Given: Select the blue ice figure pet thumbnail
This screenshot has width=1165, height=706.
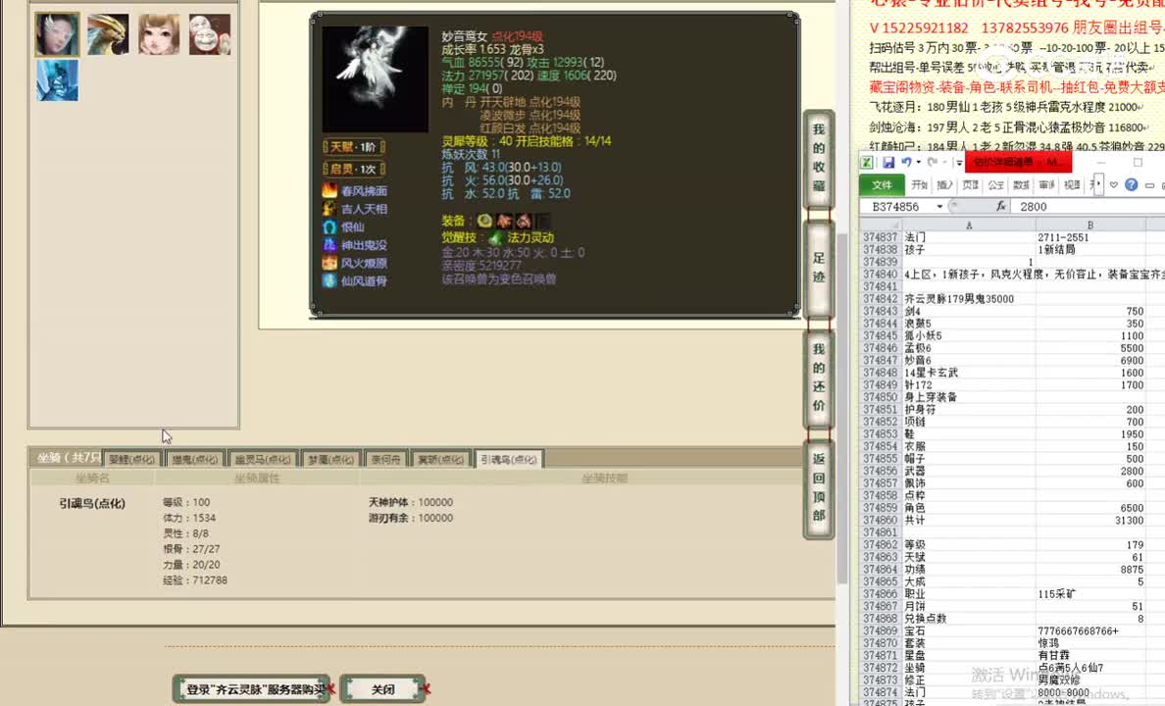Looking at the screenshot, I should click(57, 79).
